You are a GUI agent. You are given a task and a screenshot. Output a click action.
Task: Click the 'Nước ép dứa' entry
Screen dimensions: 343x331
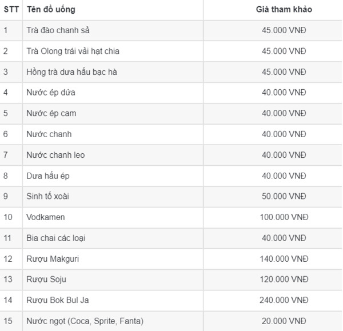[51, 93]
